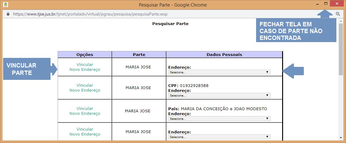
Task: Click the padlock security icon
Action: coord(8,14)
